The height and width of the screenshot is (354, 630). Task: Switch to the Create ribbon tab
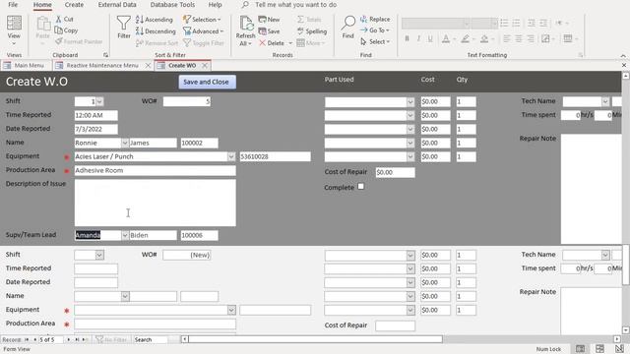click(75, 5)
